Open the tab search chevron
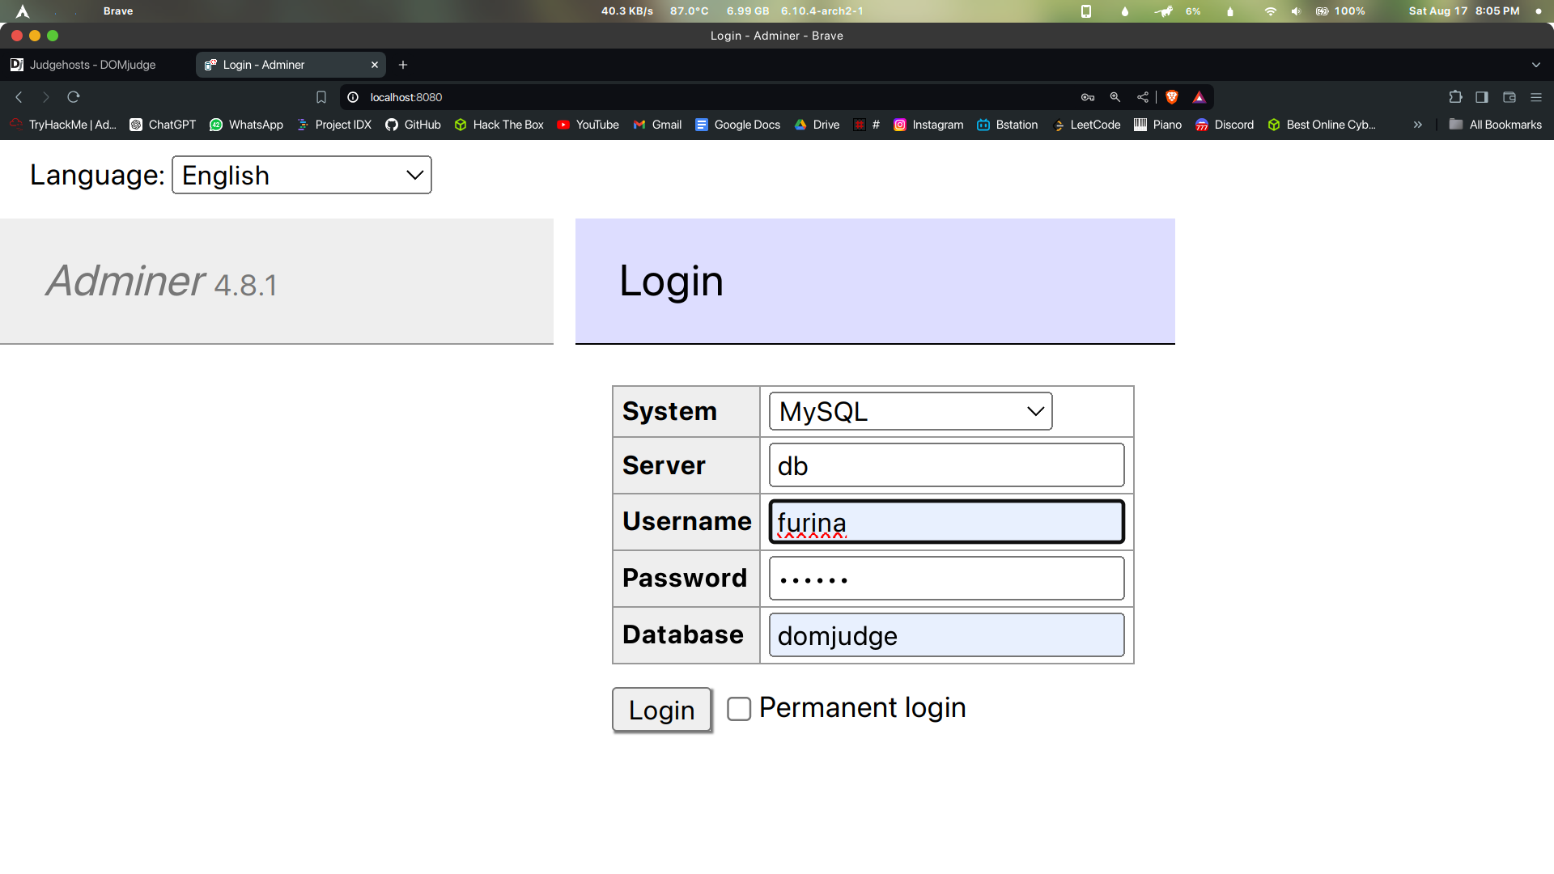1554x874 pixels. 1536,65
